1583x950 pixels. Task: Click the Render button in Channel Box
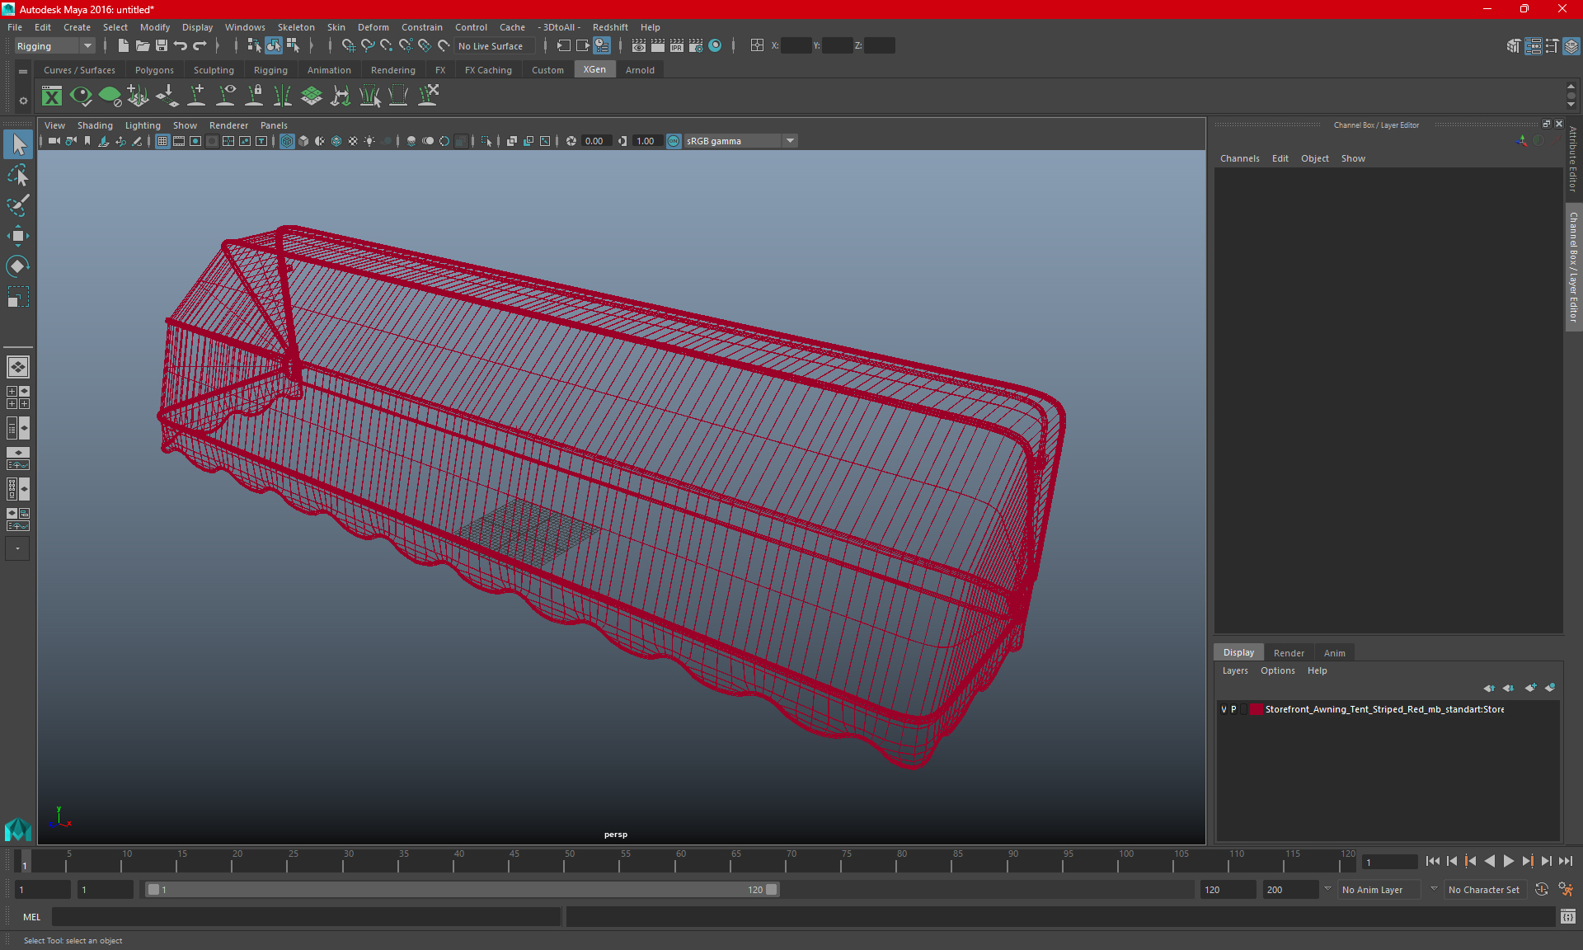[x=1289, y=651]
